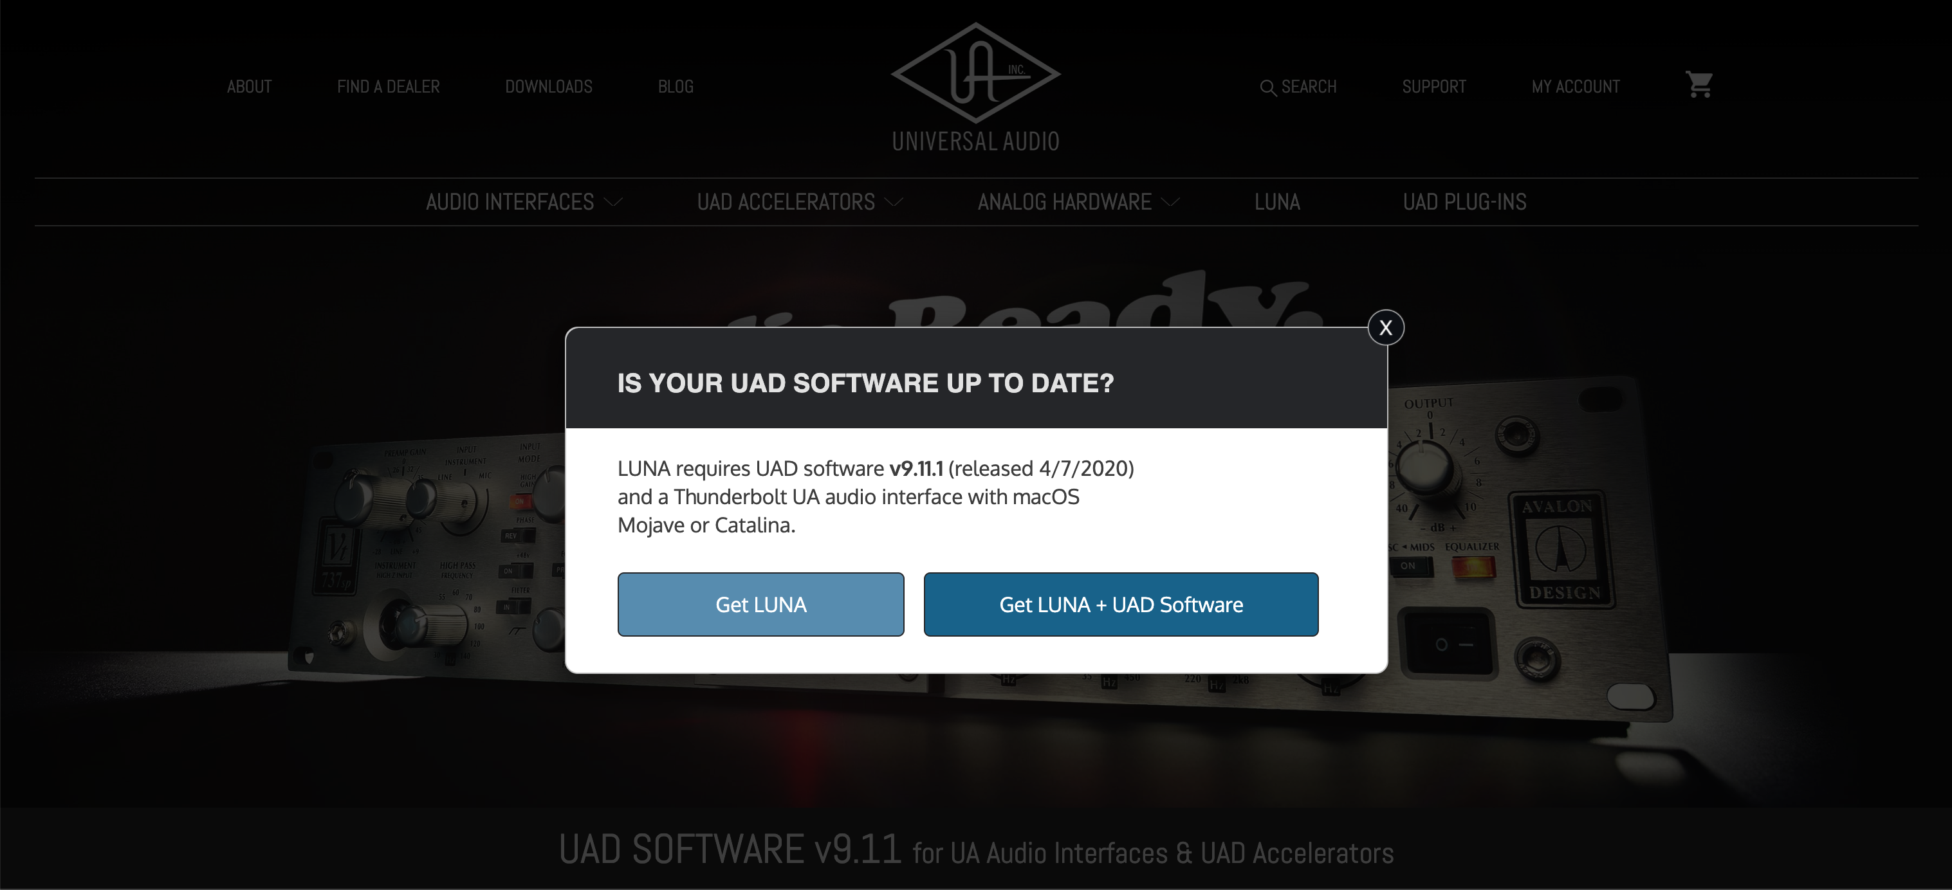Expand the Audio Interfaces menu chevron

pos(614,202)
